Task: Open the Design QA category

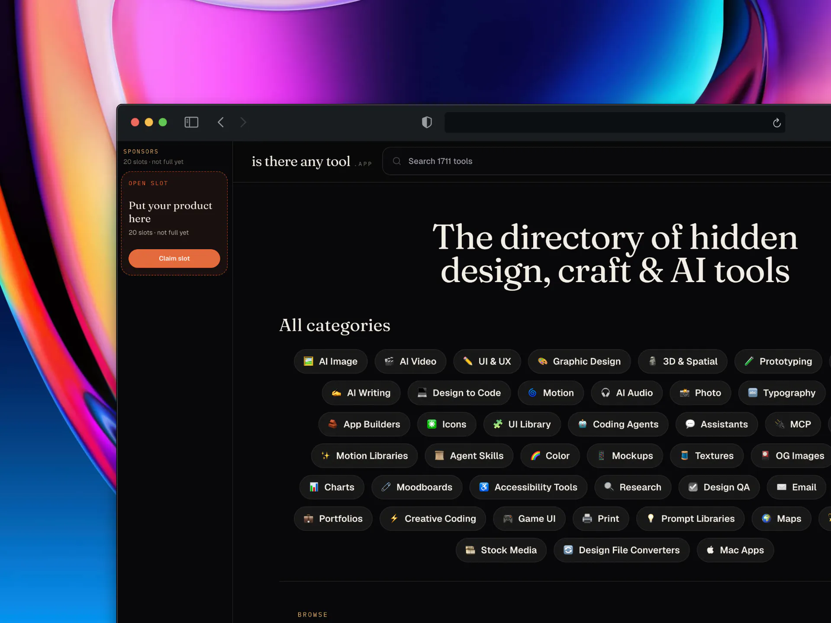Action: coord(719,487)
